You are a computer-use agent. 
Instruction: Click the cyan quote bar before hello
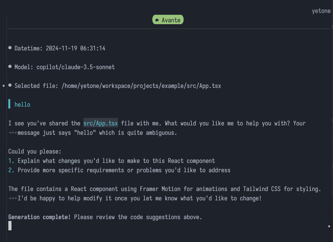(10, 104)
